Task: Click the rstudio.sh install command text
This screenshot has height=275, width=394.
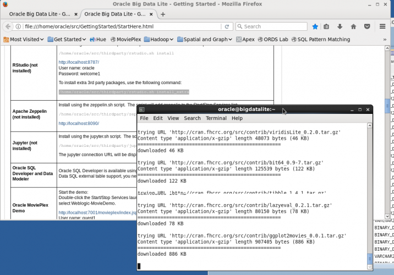Action: (x=116, y=53)
